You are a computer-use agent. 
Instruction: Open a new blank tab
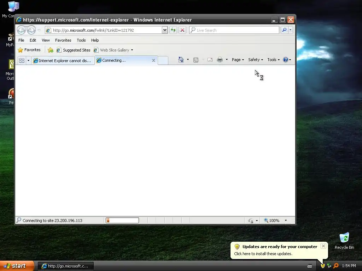click(163, 60)
